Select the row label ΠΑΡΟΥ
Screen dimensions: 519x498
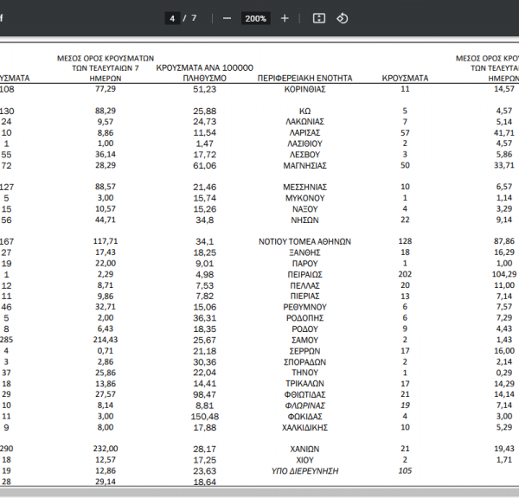pyautogui.click(x=304, y=264)
